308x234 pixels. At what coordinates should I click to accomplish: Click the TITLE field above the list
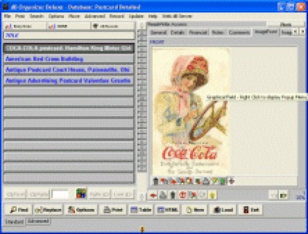point(69,36)
